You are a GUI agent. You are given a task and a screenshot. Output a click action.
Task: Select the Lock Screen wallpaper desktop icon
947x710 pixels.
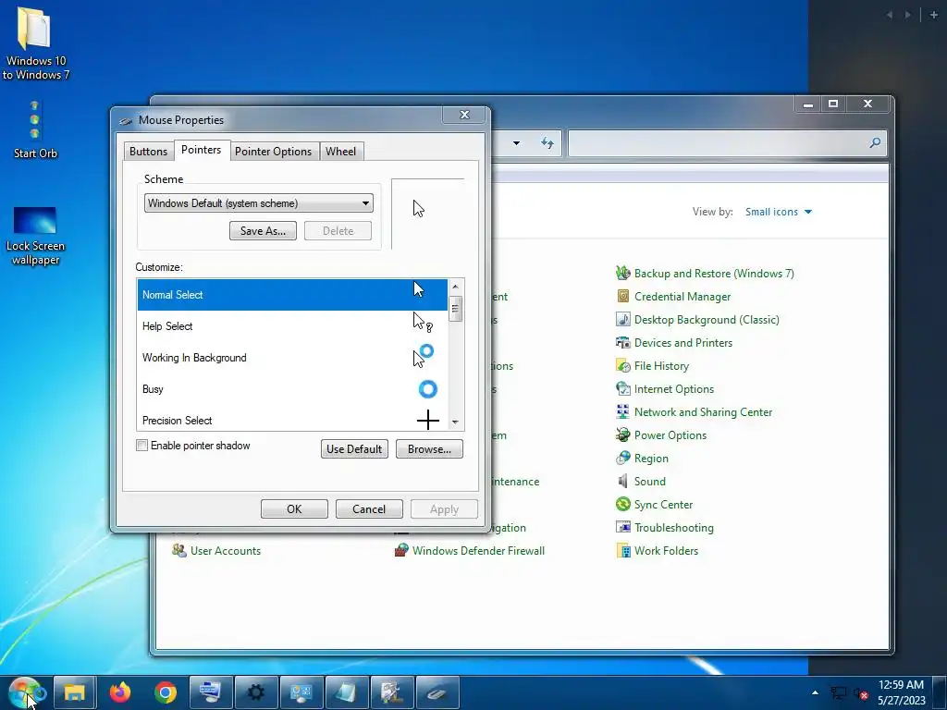[35, 236]
